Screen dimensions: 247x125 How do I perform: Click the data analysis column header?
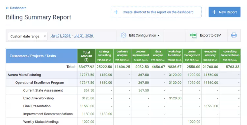point(158,56)
